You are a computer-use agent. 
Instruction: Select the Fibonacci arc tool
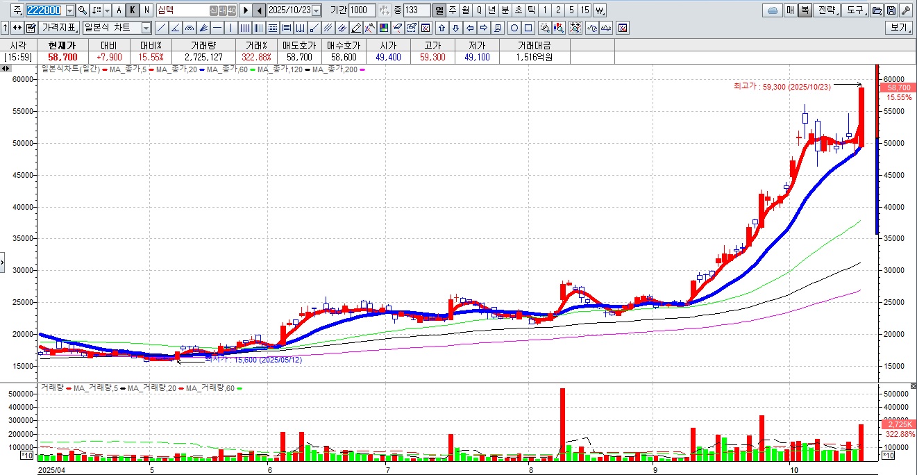pos(190,28)
